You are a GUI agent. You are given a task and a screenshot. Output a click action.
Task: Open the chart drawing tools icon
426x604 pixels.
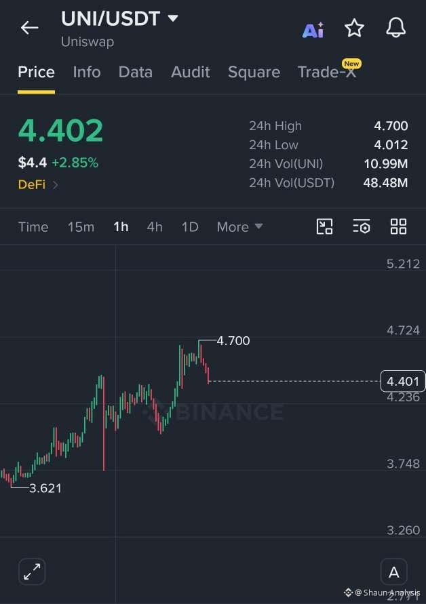pos(325,226)
